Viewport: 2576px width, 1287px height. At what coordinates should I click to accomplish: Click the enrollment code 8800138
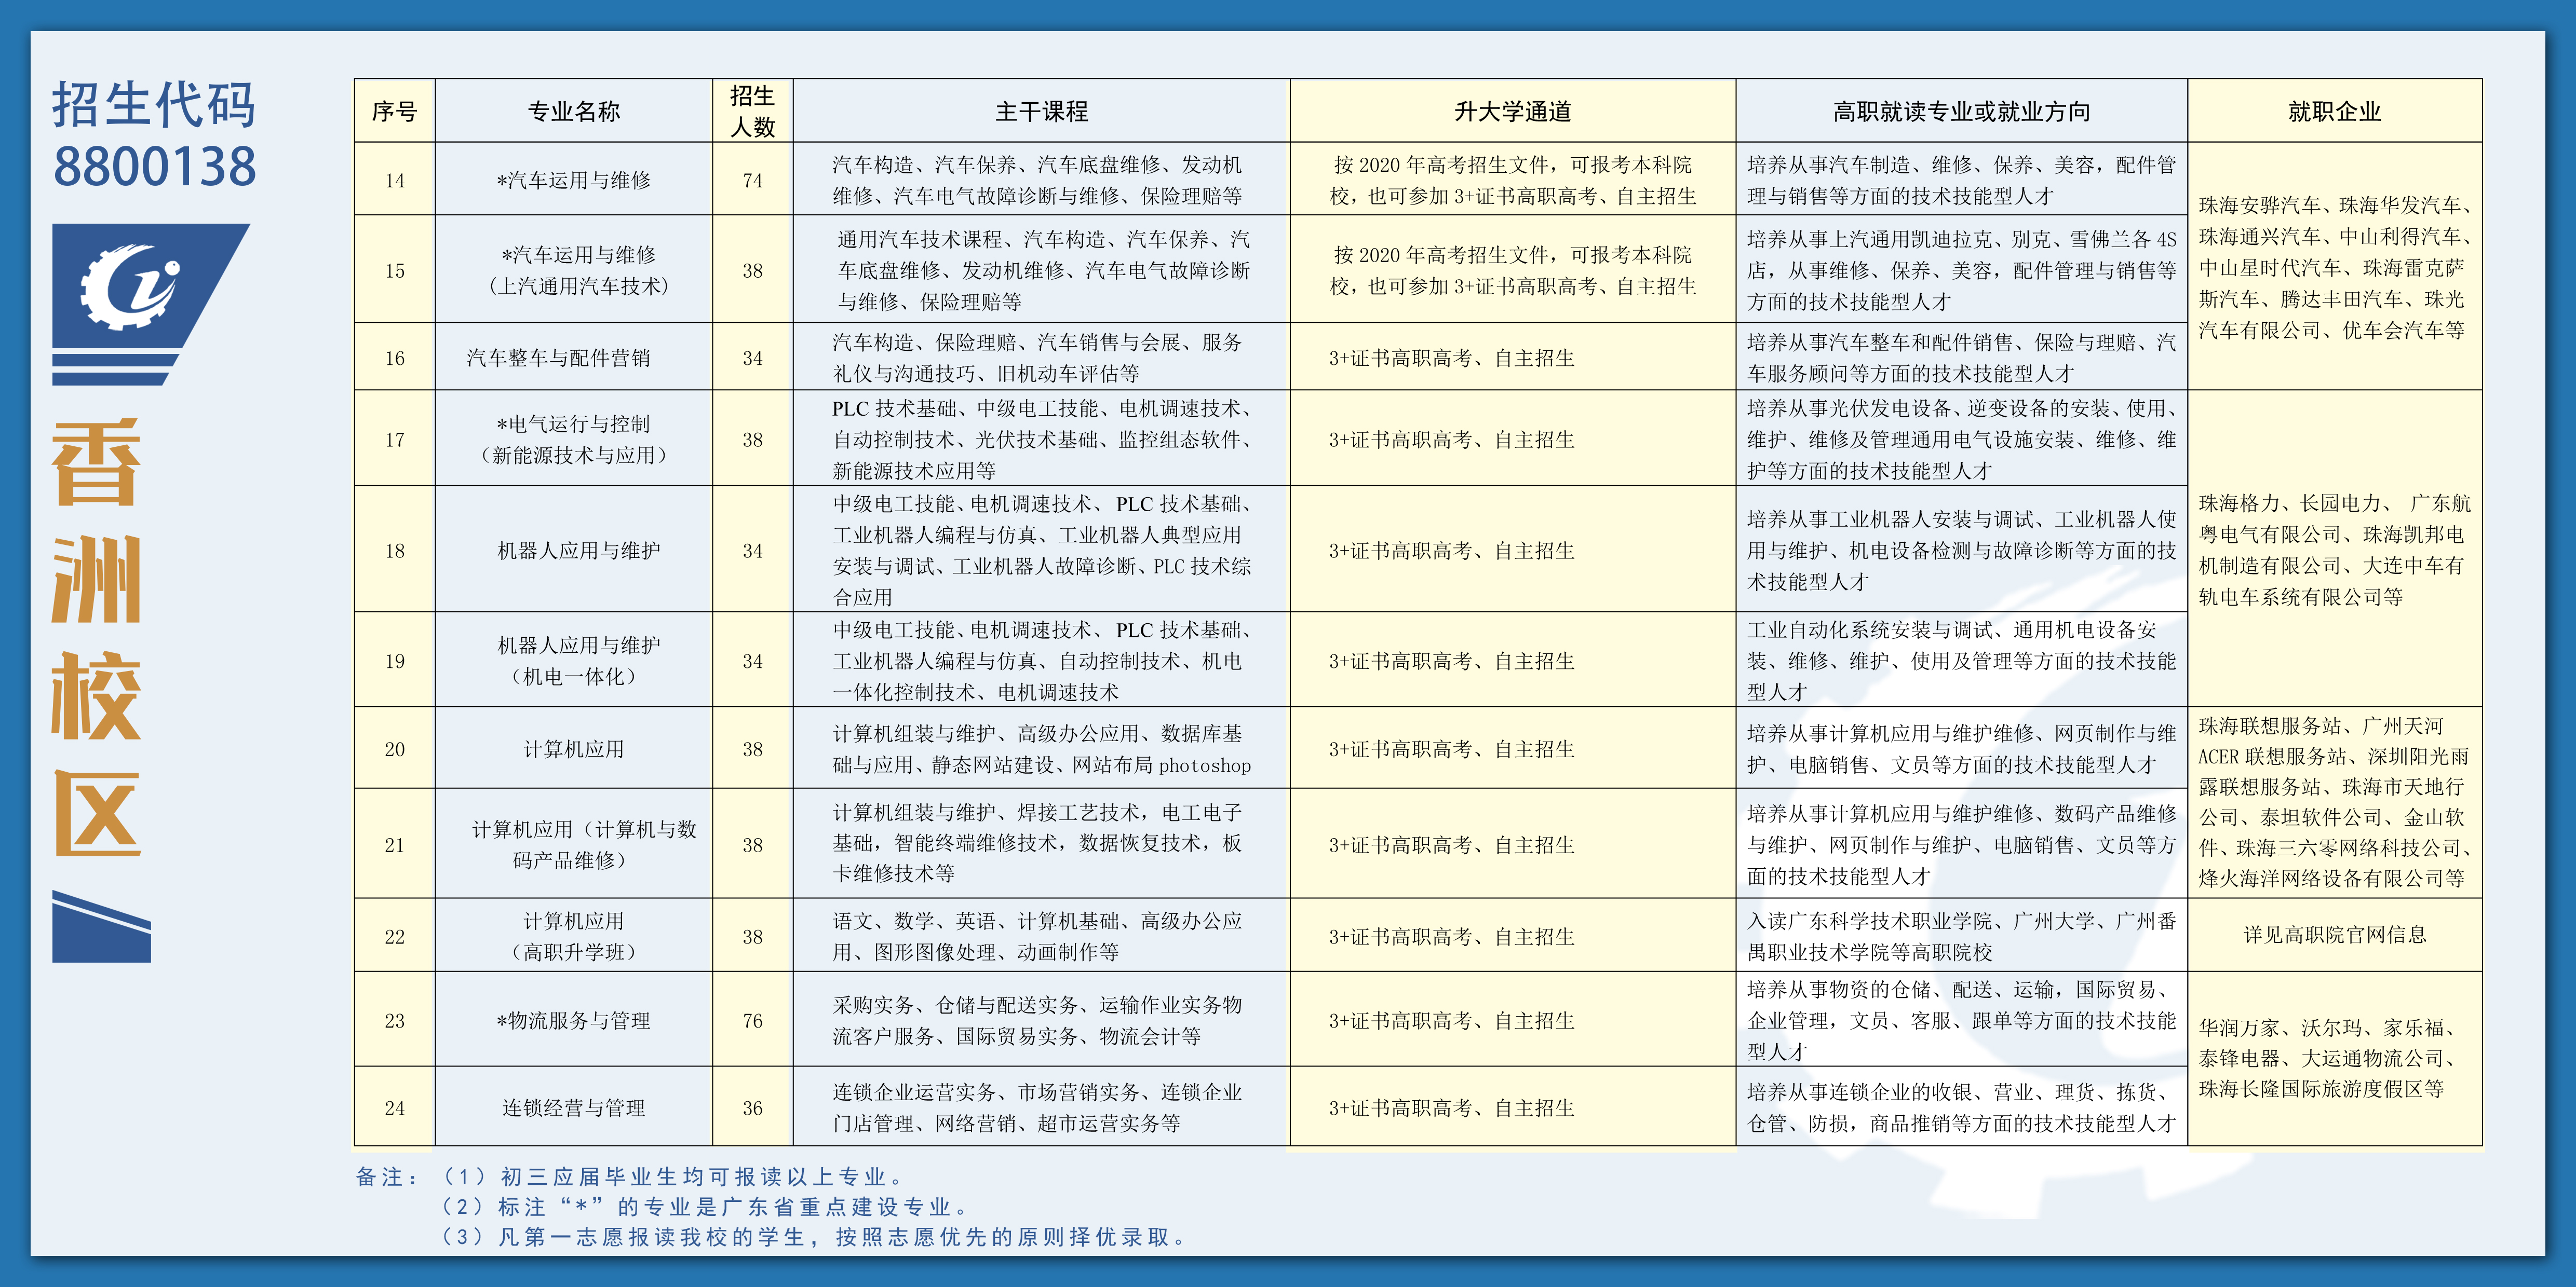click(155, 167)
